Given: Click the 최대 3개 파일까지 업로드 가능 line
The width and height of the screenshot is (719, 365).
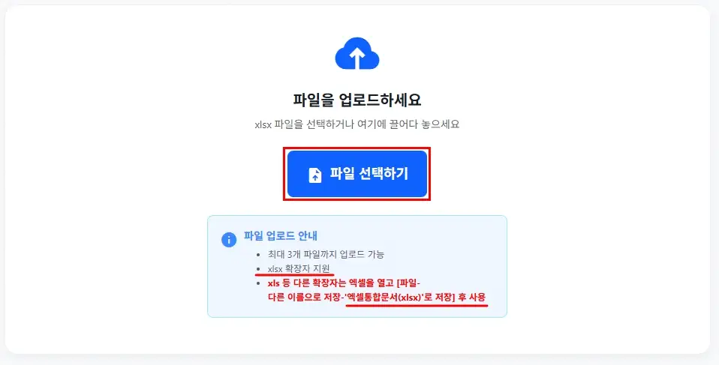Looking at the screenshot, I should pos(326,254).
